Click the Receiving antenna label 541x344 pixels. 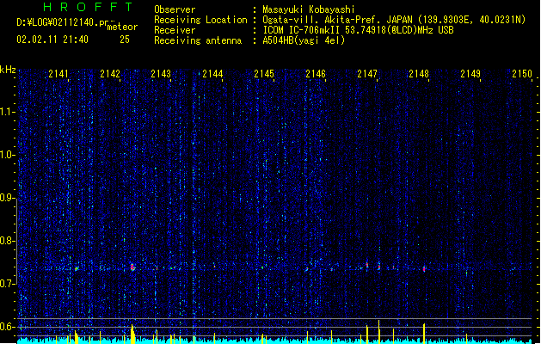198,40
